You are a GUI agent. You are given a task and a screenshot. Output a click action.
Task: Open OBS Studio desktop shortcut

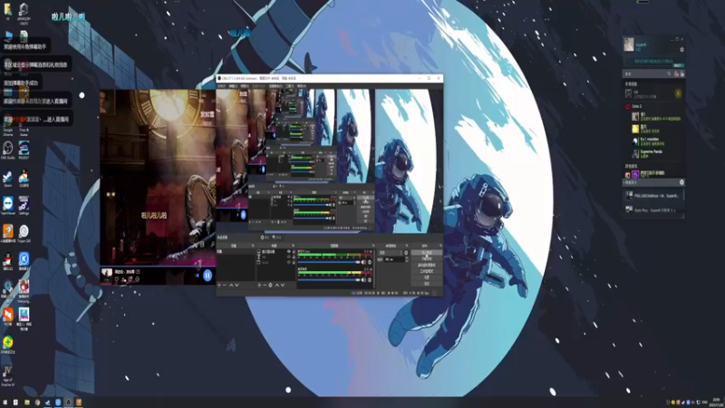pos(8,150)
